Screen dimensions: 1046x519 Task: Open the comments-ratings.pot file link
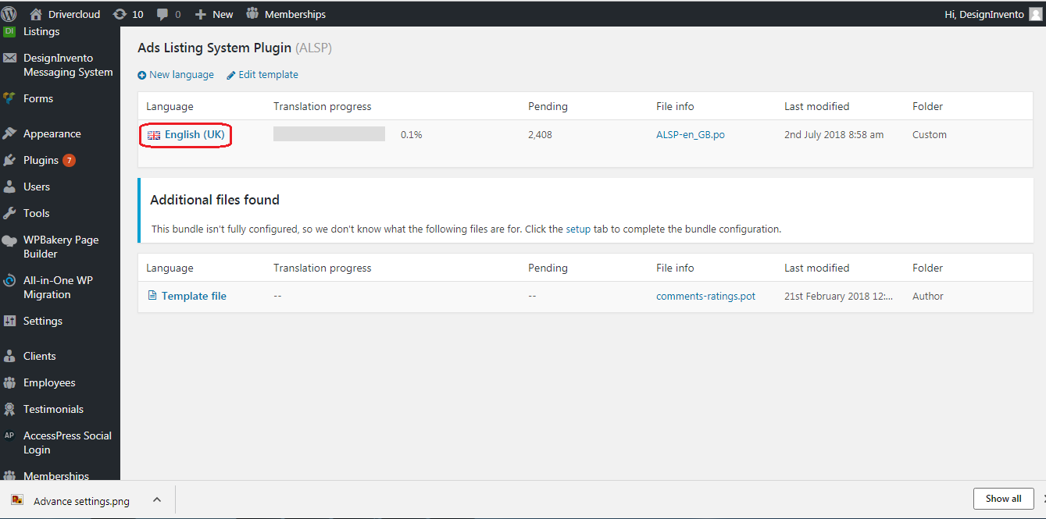tap(705, 296)
